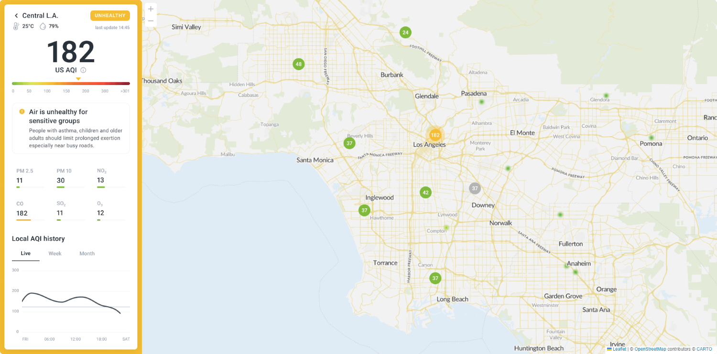Screen dimensions: 717x354
Task: Click the small green dot near Pasadena
Action: pos(482,102)
